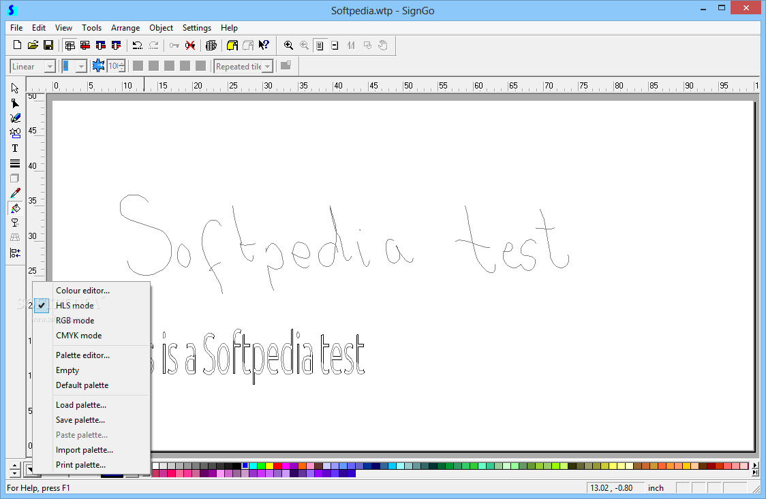Save the file with the floppy disk icon
Viewport: 766px width, 499px height.
tap(48, 46)
